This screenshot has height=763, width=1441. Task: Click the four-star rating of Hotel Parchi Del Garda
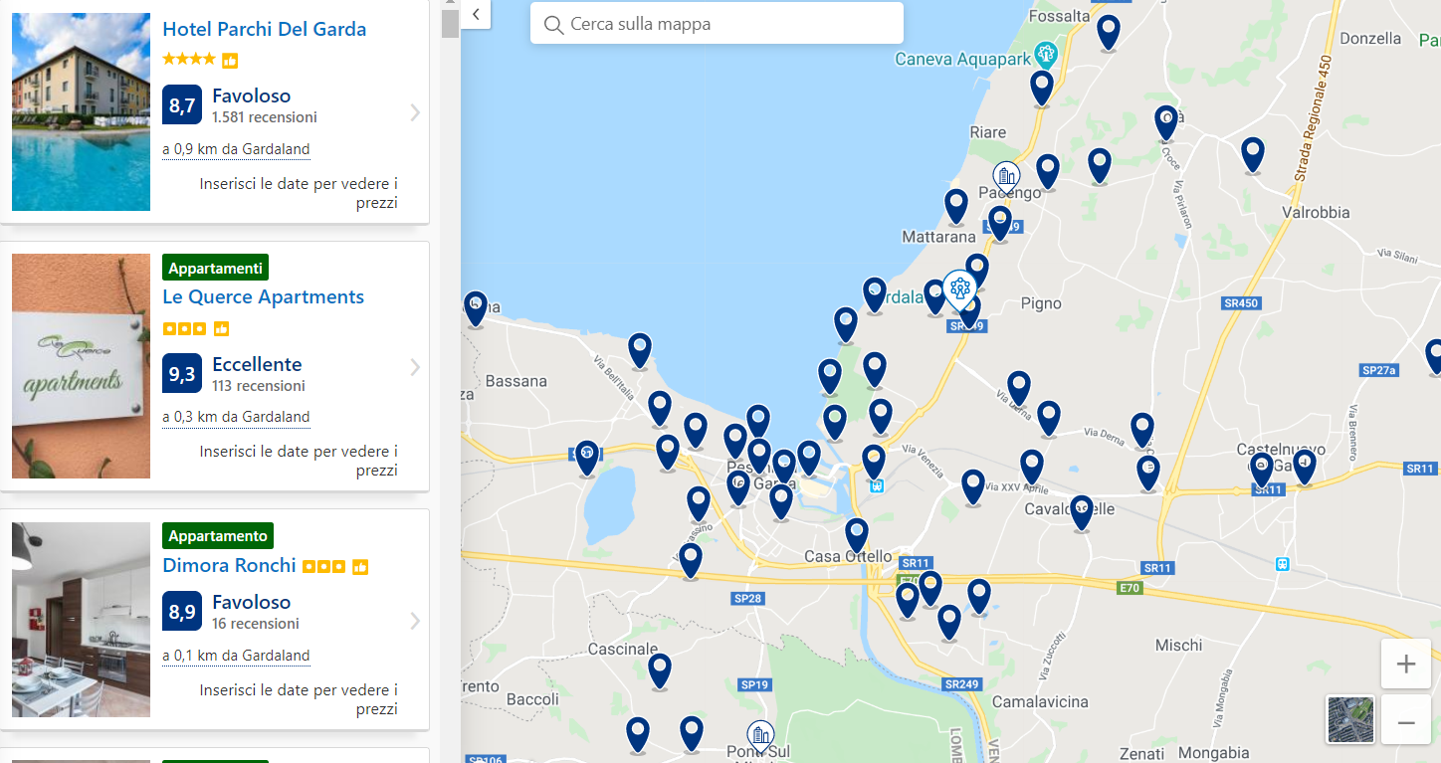coord(189,60)
